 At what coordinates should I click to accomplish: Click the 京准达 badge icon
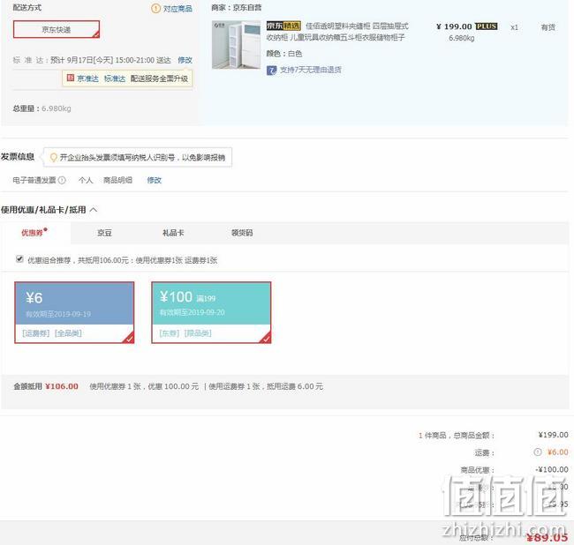[x=71, y=78]
